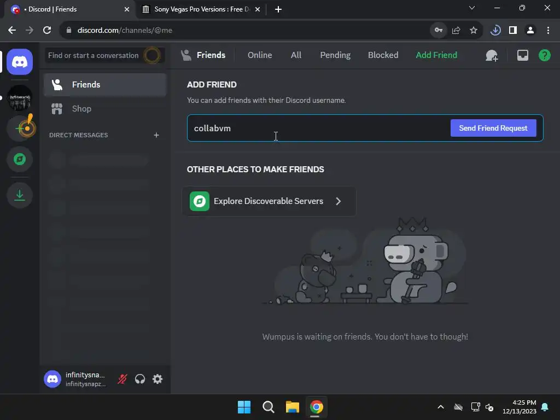Click Chrome icon in taskbar

pos(316,407)
